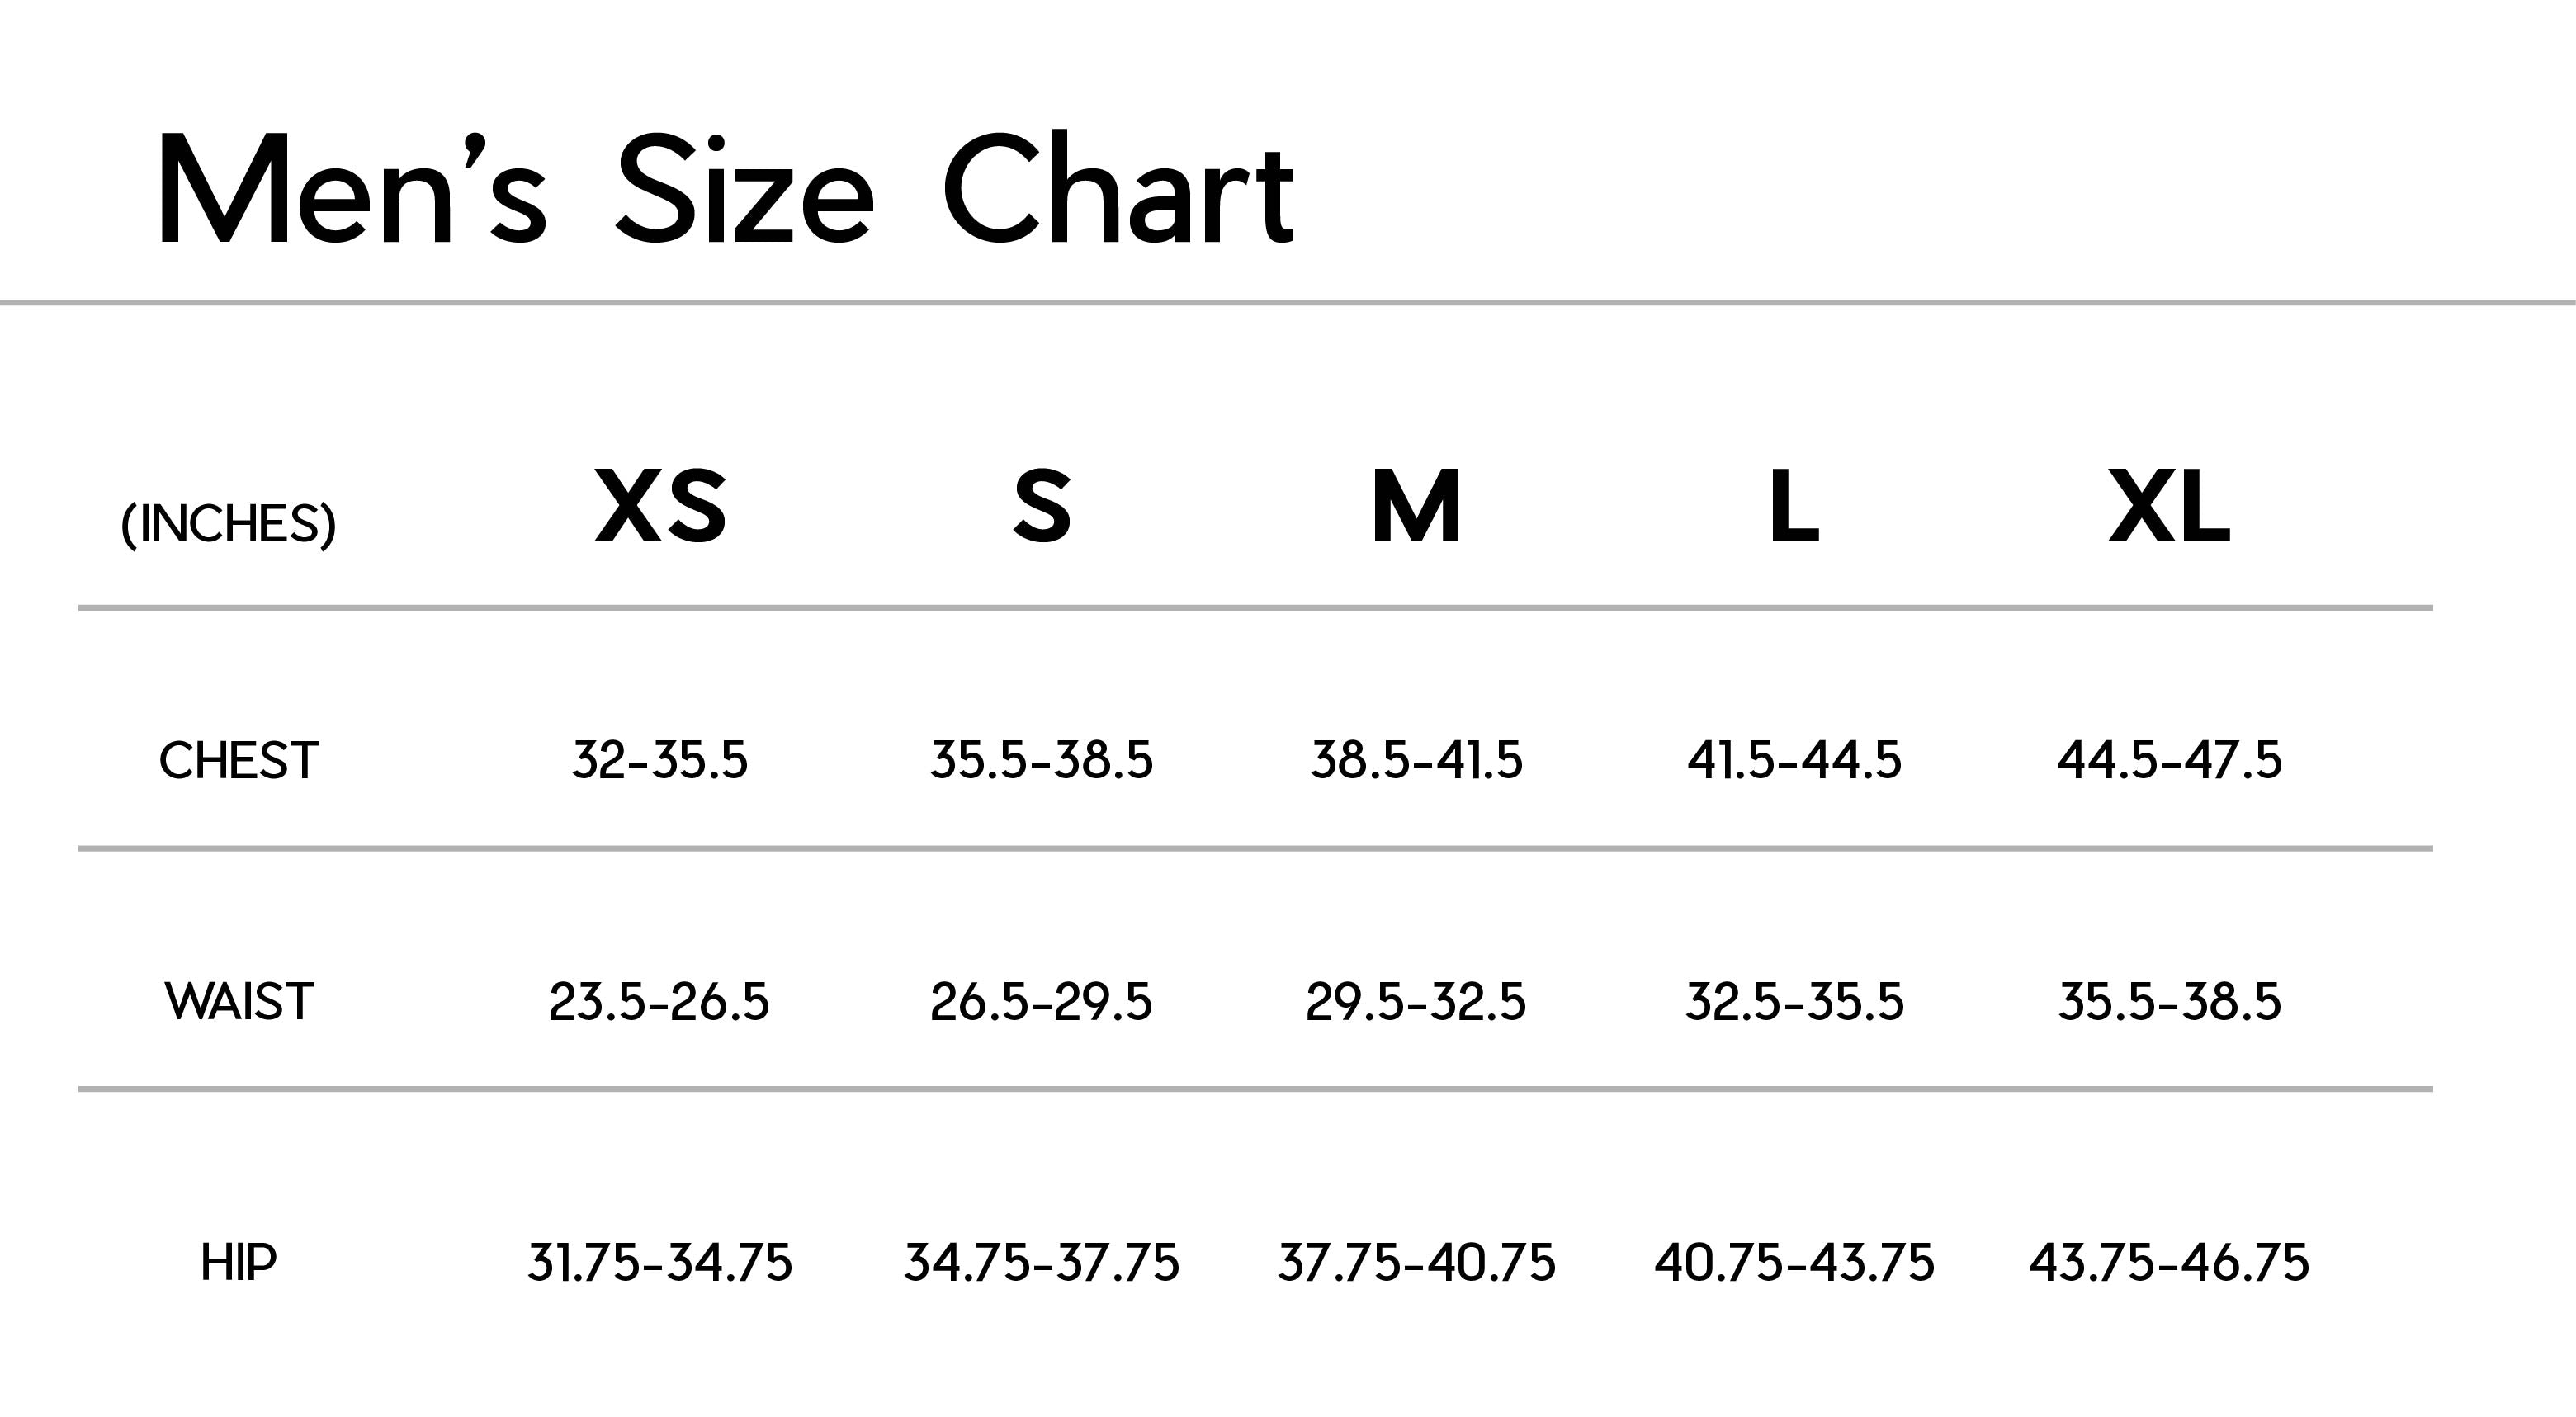Select the CHEST row label
Image resolution: width=2576 pixels, height=1417 pixels.
pos(239,761)
